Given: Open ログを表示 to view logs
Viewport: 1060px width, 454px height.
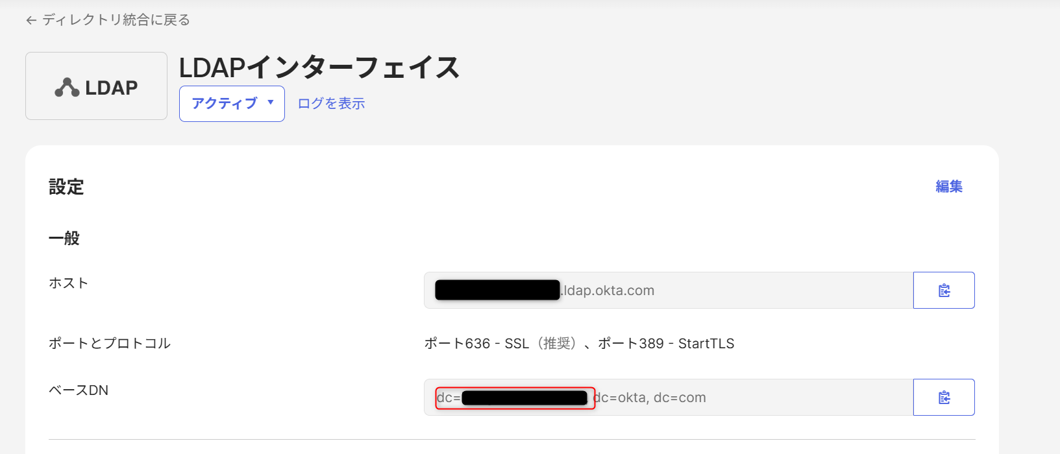Looking at the screenshot, I should pos(331,104).
